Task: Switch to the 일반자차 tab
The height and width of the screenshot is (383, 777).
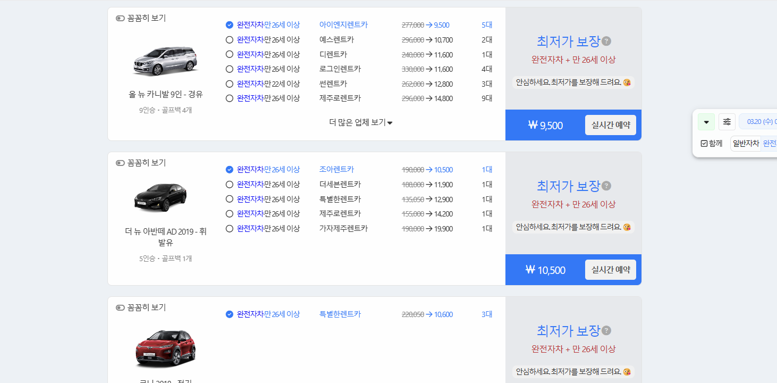Action: [746, 143]
